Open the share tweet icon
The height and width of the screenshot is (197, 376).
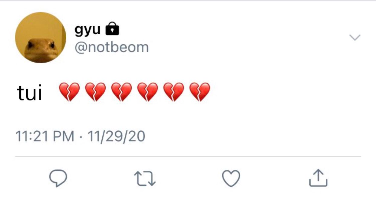coord(318,178)
